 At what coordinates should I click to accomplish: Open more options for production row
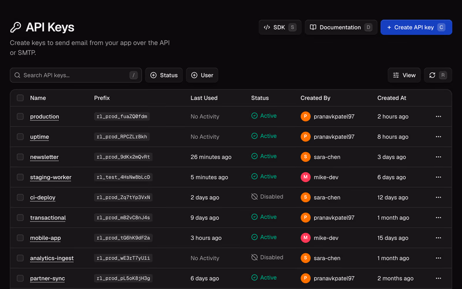tap(438, 117)
